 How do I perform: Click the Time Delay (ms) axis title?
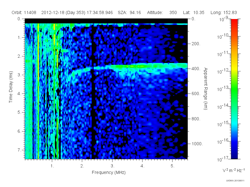coord(11,87)
